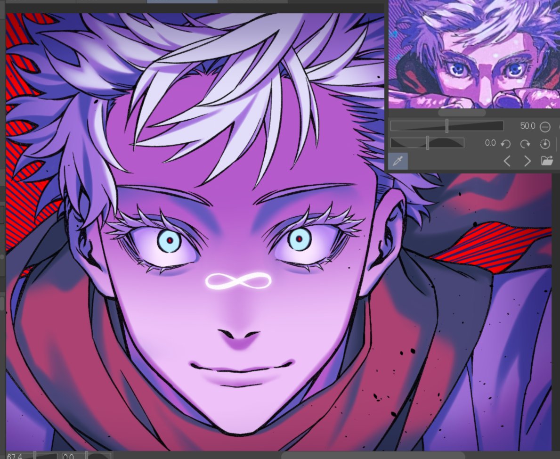
Task: Click the Sub View horizontal scrollbar
Action: 462,112
